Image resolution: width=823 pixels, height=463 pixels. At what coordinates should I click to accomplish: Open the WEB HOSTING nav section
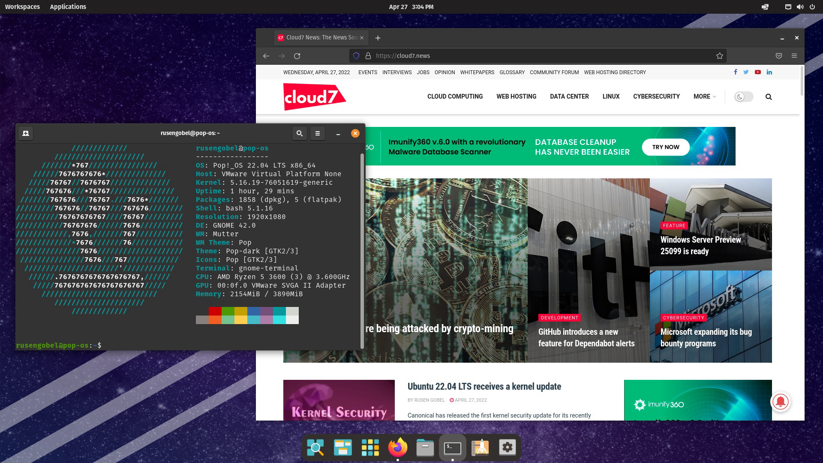point(516,96)
